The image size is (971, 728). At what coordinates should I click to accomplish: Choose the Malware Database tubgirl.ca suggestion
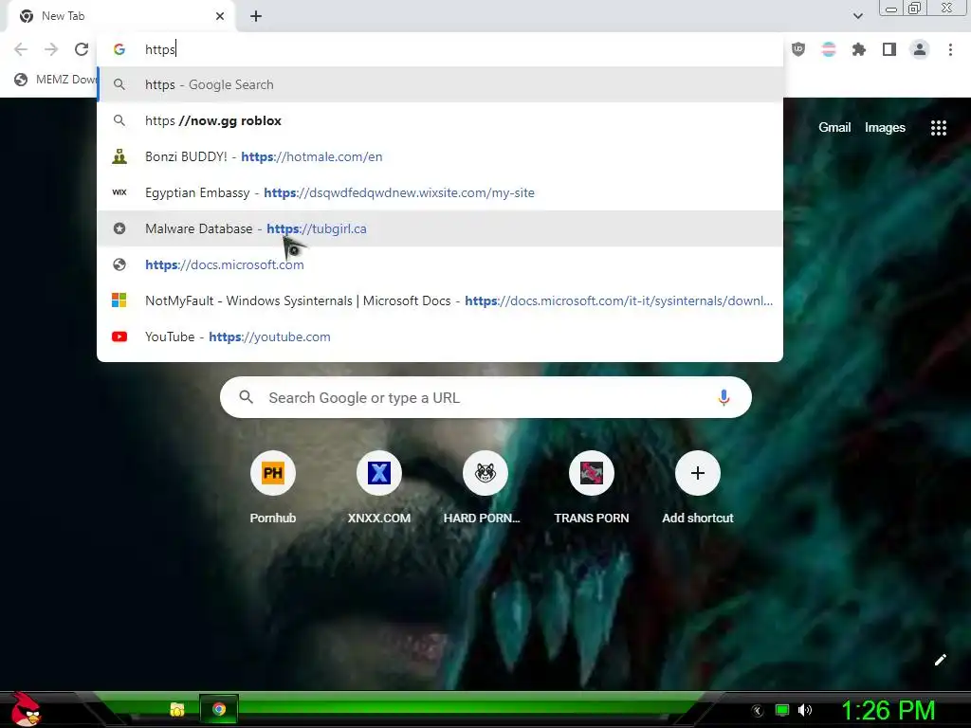point(440,228)
